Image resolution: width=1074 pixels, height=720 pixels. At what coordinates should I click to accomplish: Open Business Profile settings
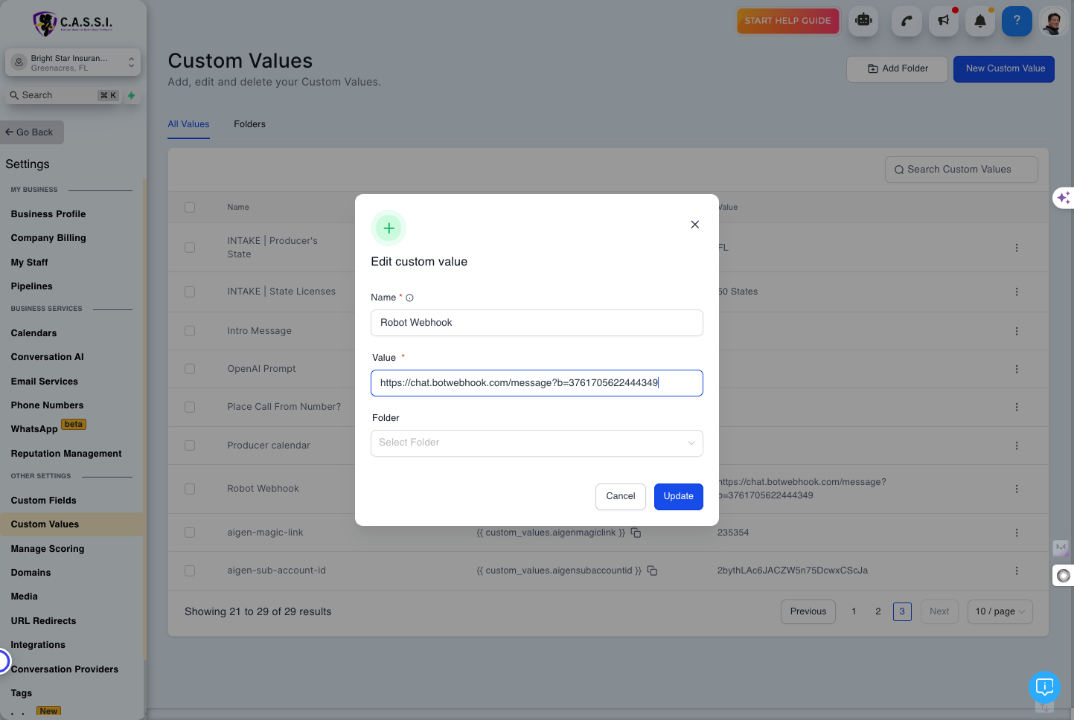(48, 214)
